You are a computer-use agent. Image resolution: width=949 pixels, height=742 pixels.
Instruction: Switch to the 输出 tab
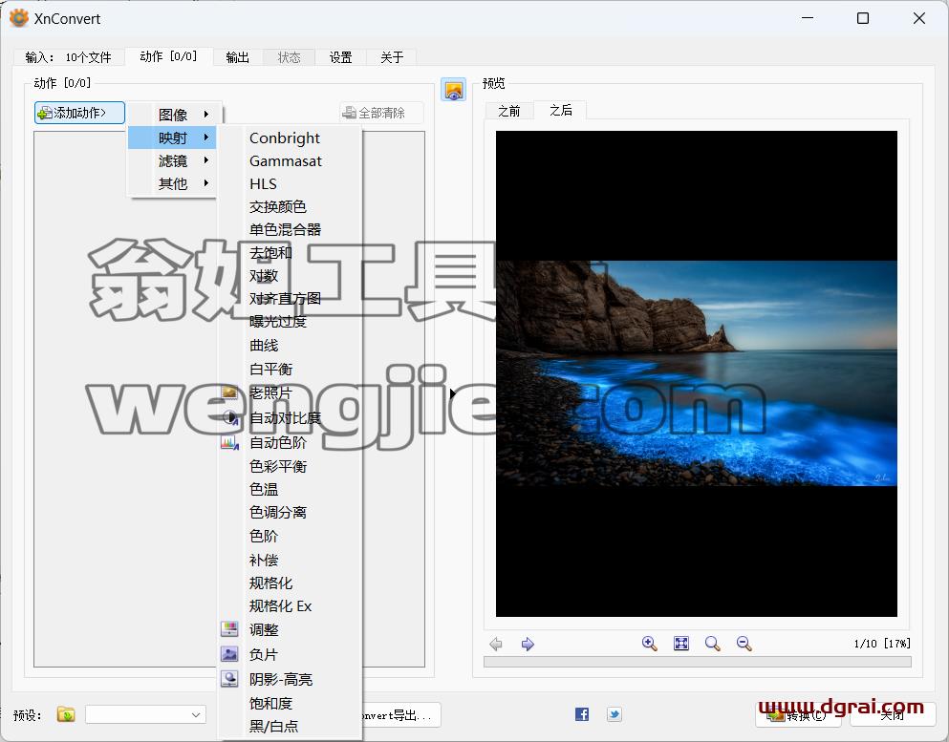(237, 57)
